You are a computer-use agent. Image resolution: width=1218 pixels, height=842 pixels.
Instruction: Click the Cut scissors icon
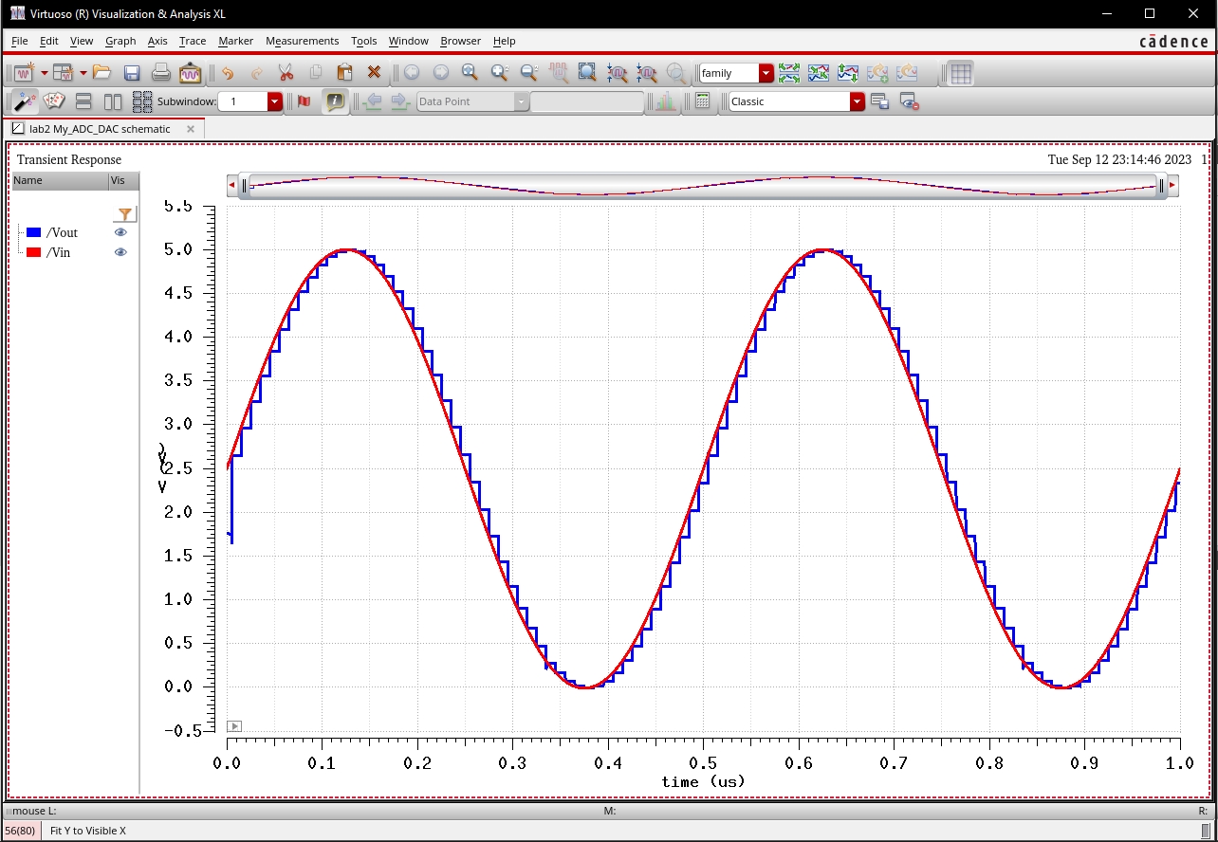click(x=286, y=73)
